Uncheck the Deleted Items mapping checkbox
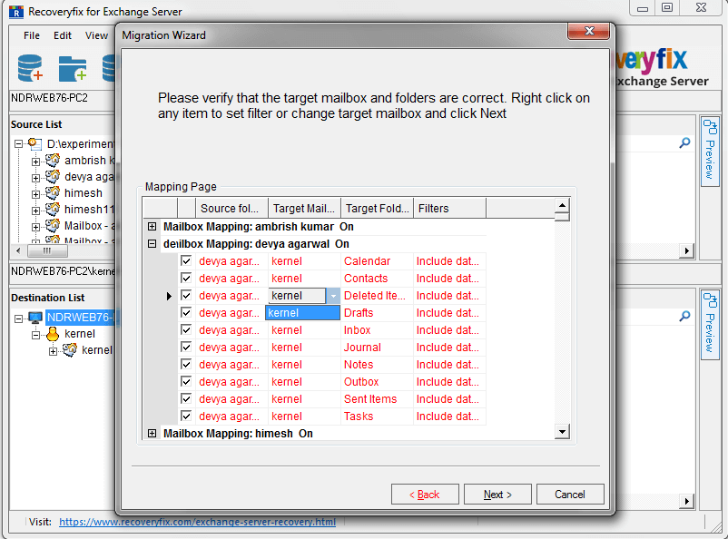This screenshot has width=728, height=539. 186,295
